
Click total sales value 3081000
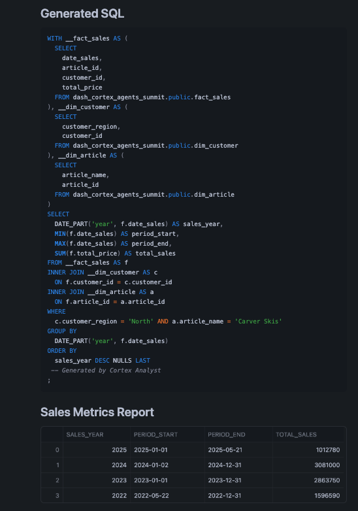point(327,465)
